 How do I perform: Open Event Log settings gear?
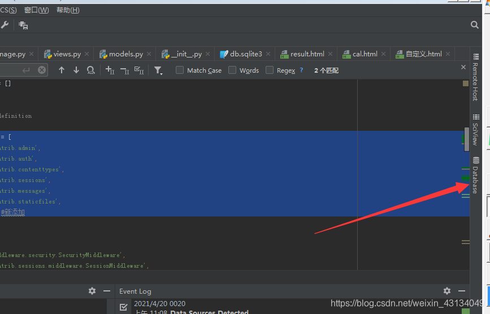point(447,291)
